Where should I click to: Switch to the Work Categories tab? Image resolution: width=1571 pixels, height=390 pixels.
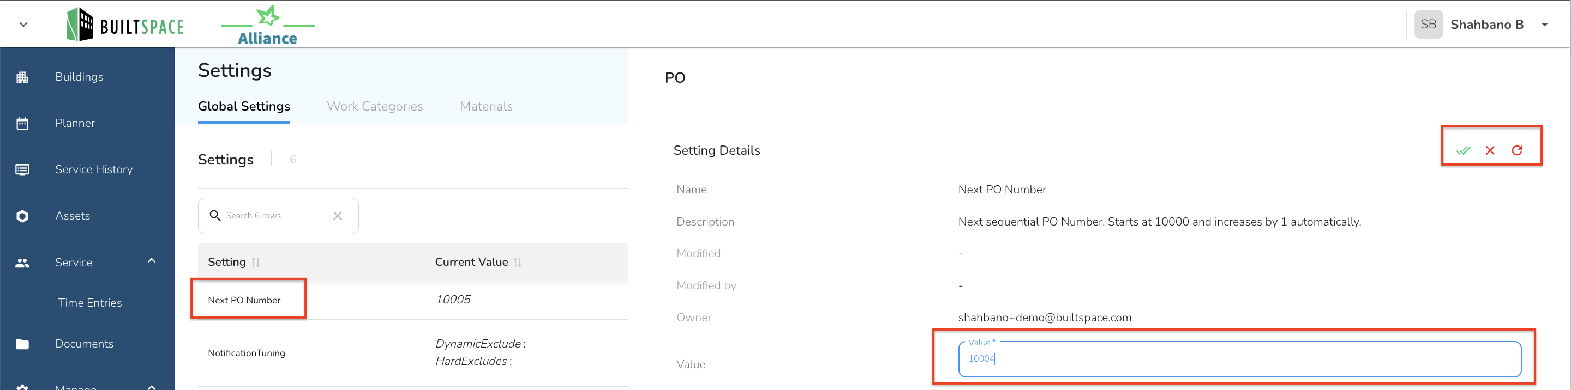tap(375, 107)
